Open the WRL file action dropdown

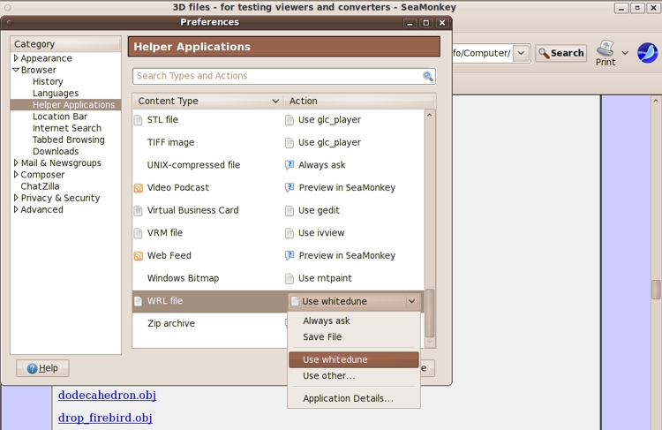click(x=411, y=302)
